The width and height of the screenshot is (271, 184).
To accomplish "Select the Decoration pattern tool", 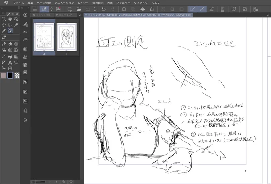I will 16,44.
